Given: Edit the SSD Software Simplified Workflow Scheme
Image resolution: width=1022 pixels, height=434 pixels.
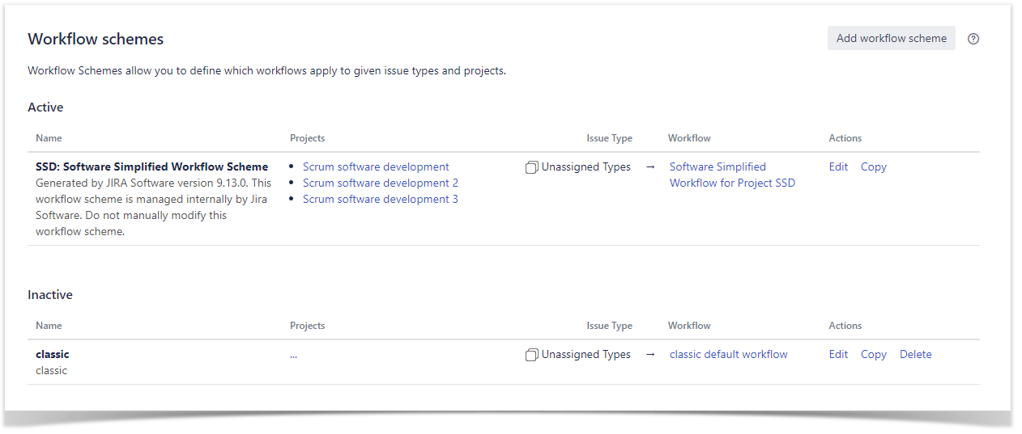Looking at the screenshot, I should tap(838, 167).
